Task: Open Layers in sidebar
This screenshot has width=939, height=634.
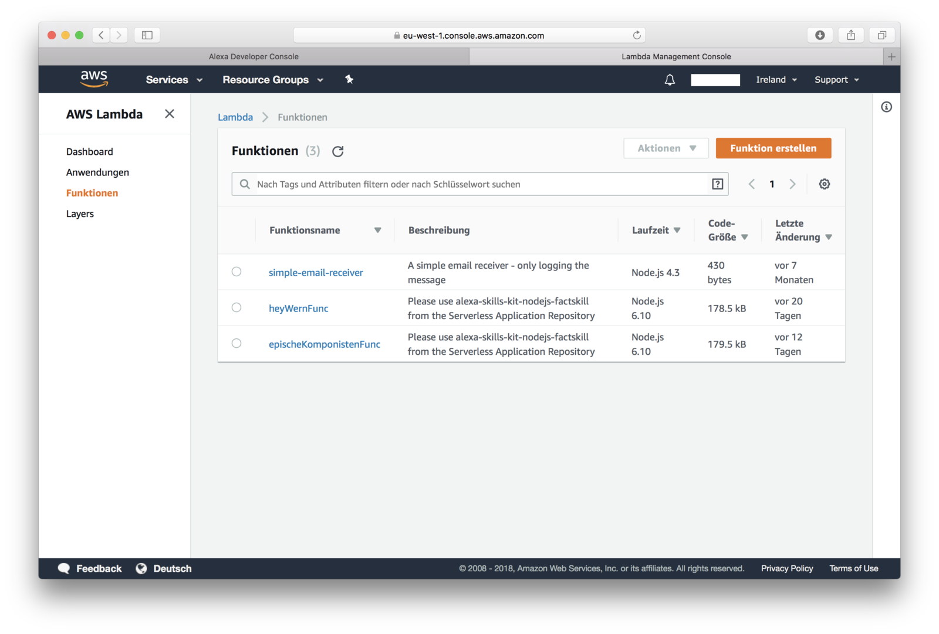Action: pyautogui.click(x=80, y=214)
